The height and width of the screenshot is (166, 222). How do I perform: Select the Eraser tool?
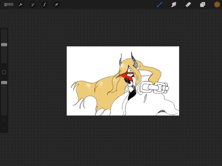coord(188,5)
